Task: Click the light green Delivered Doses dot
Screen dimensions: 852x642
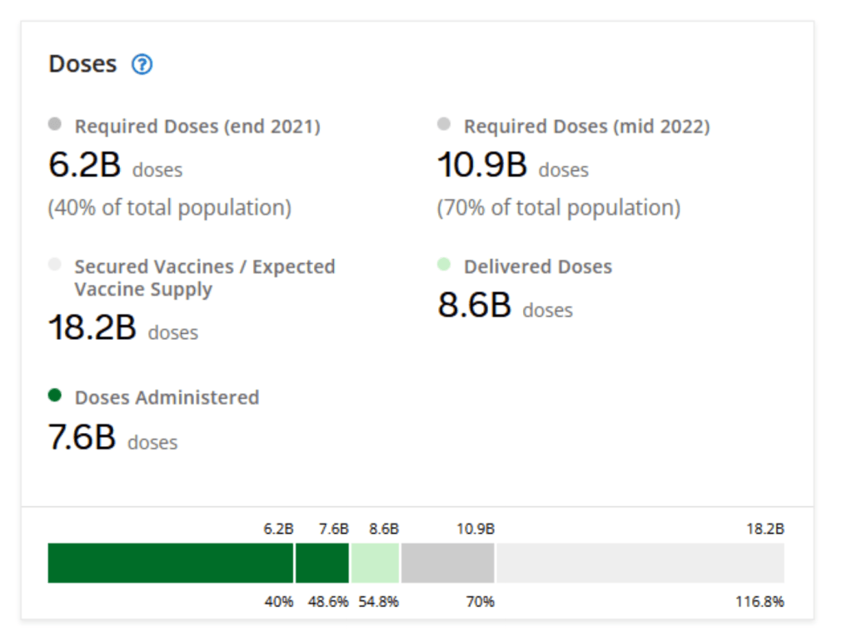Action: tap(444, 265)
